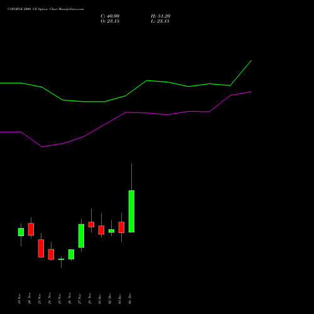This screenshot has width=314, height=314.
Task: Select the '02 Dec' date label
Action: coord(110,298)
